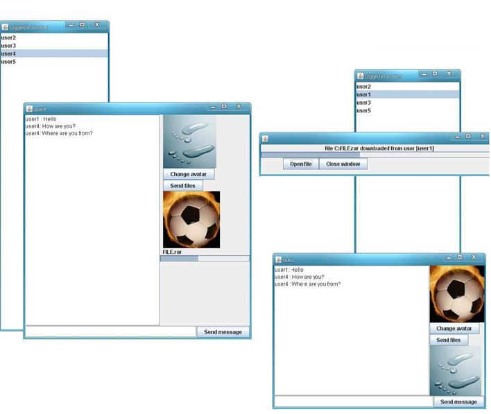
Task: Click 'Send files' in the user1 chat window
Action: point(448,340)
